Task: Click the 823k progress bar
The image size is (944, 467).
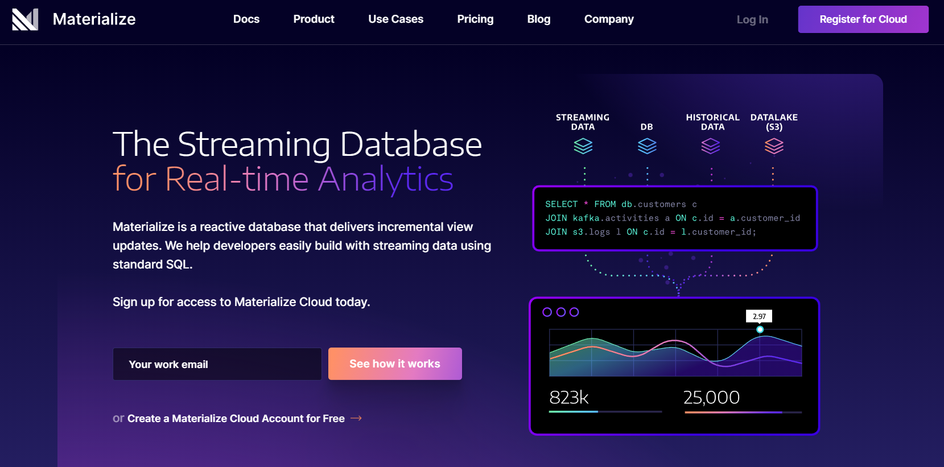Action: point(605,411)
